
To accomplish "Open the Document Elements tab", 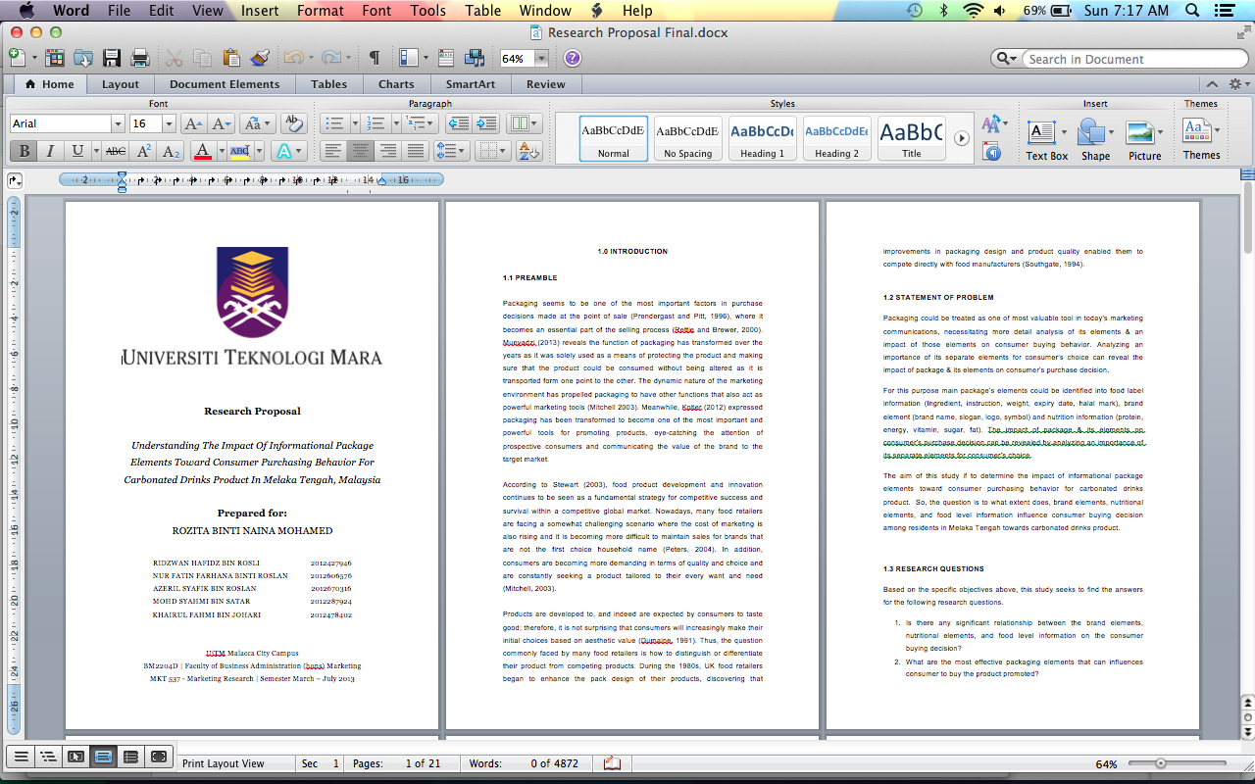I will 225,84.
